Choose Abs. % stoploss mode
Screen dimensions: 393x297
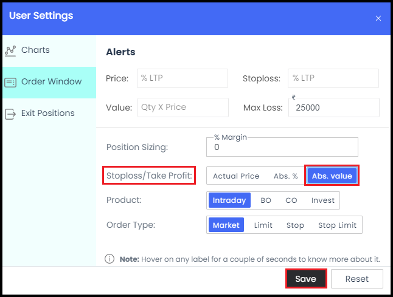coord(285,176)
